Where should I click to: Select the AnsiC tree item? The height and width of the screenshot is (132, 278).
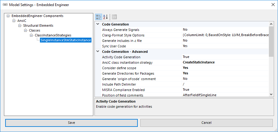[22, 21]
